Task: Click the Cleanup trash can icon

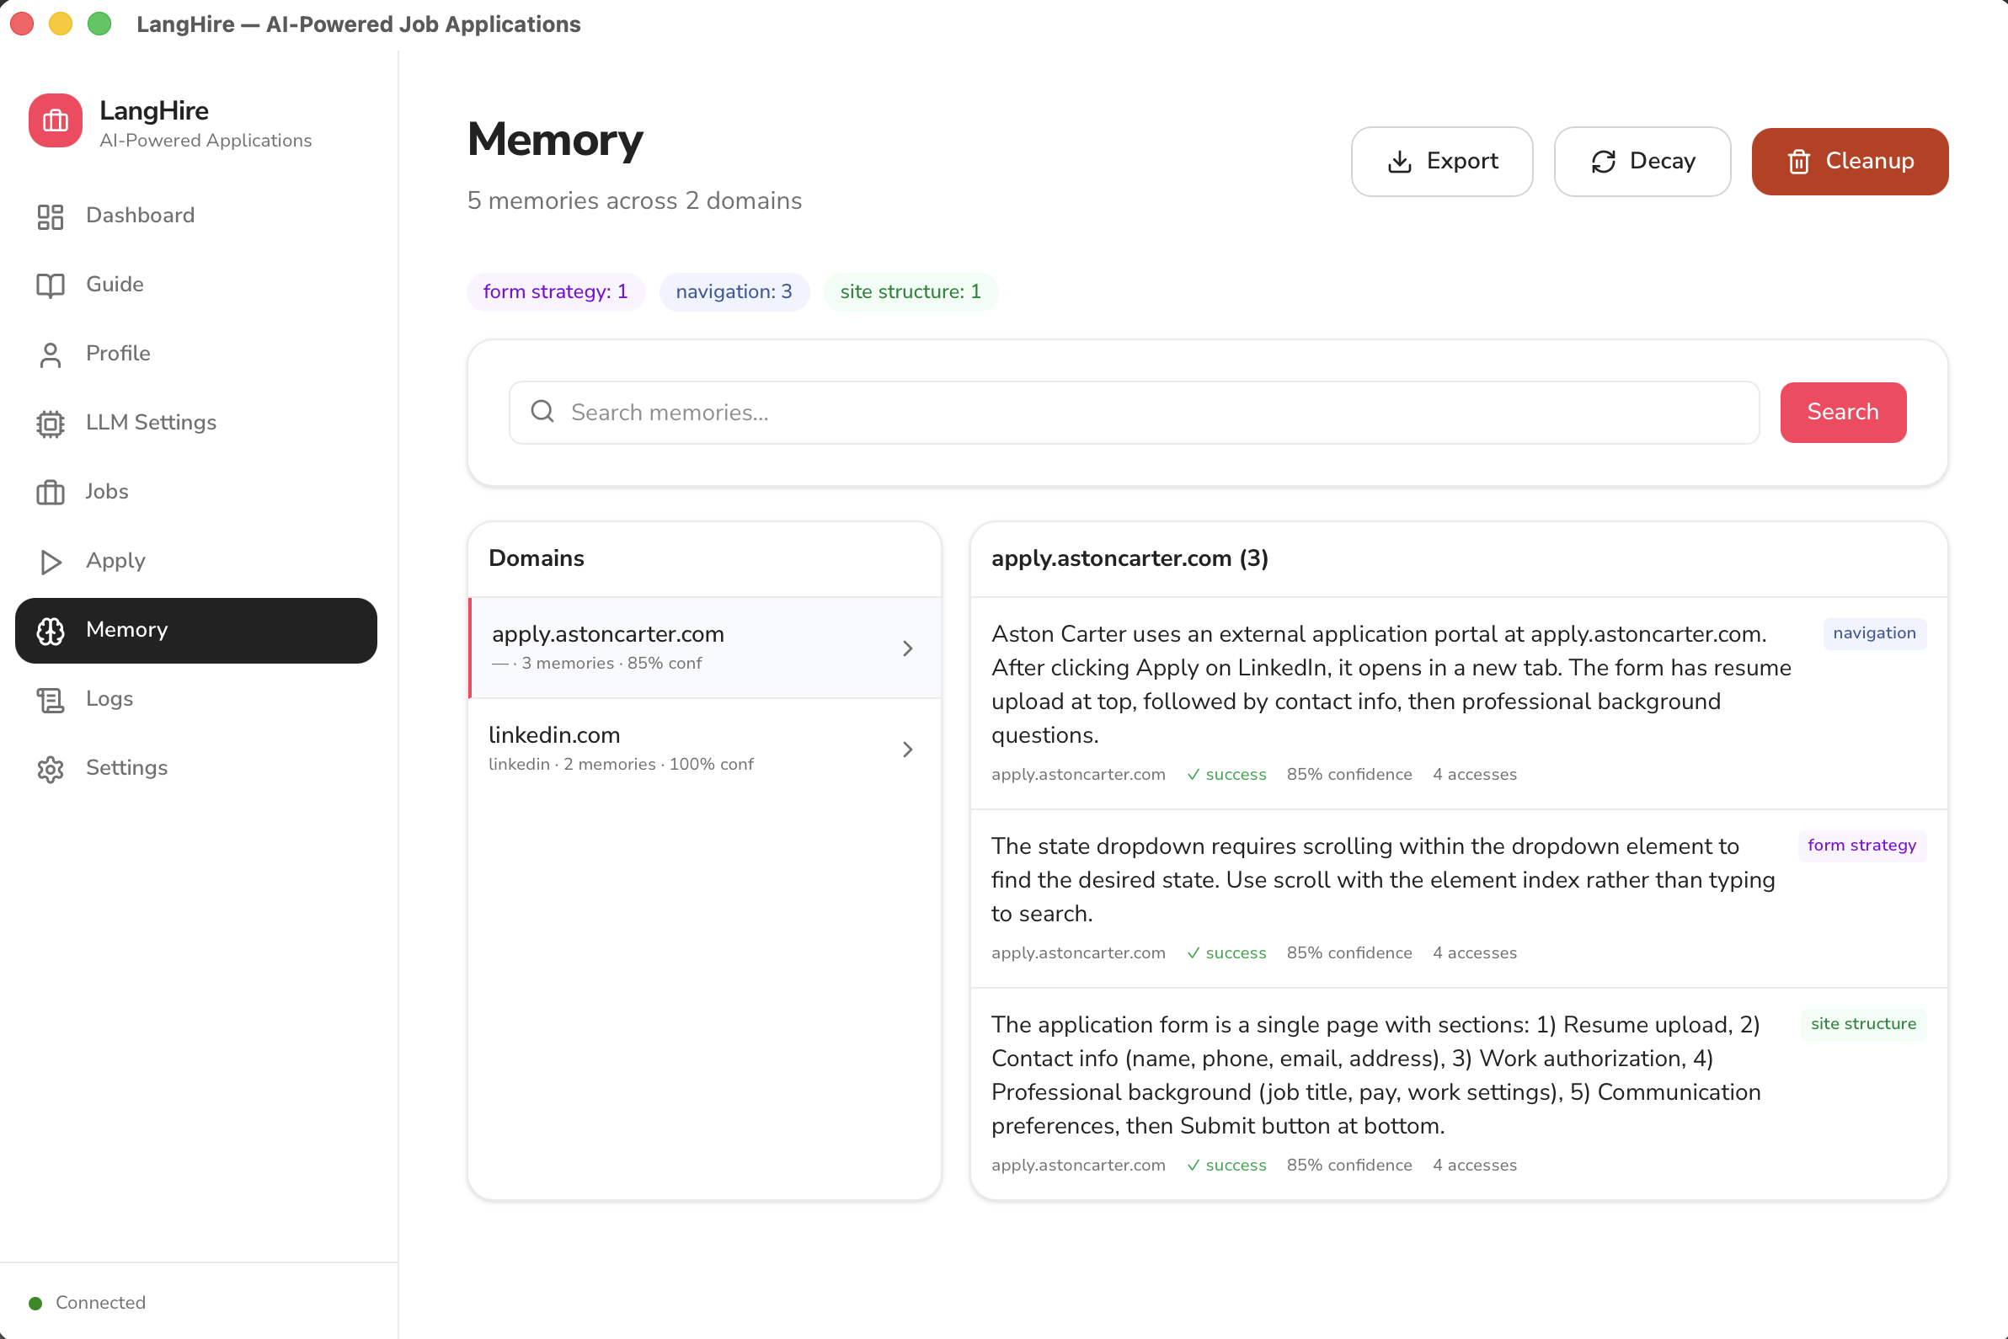Action: (x=1799, y=162)
